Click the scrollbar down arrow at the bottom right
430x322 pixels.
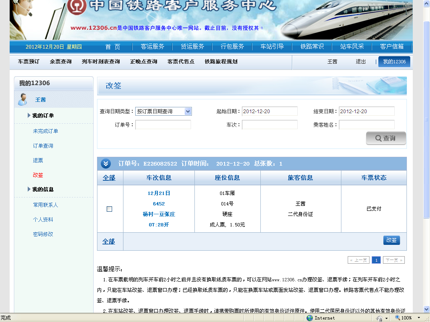tap(427, 309)
